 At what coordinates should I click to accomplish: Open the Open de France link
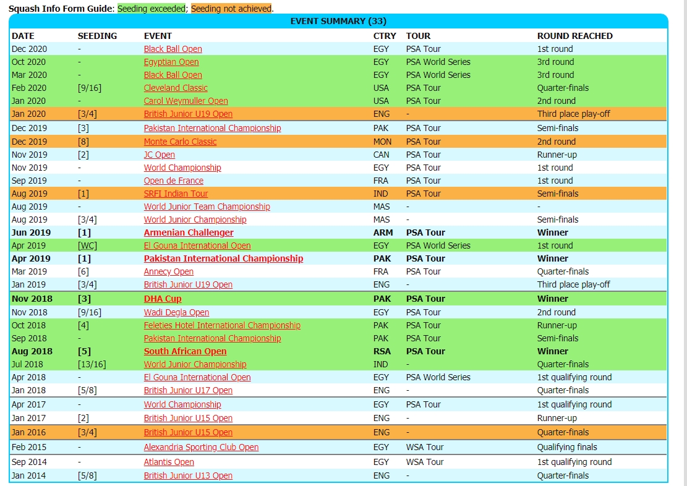(173, 181)
